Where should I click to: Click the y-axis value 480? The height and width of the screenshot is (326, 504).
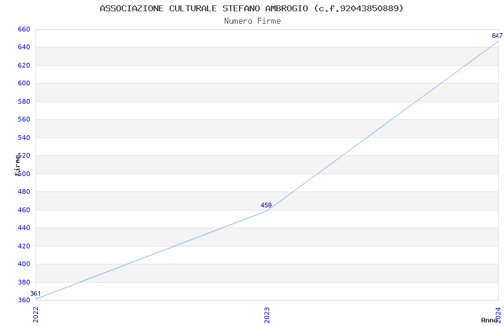coord(24,191)
